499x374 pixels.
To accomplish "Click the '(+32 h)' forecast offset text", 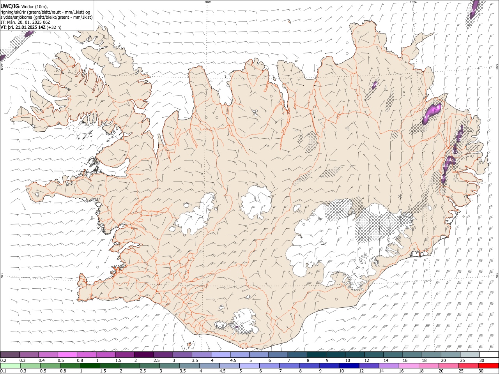I will 54,27.
